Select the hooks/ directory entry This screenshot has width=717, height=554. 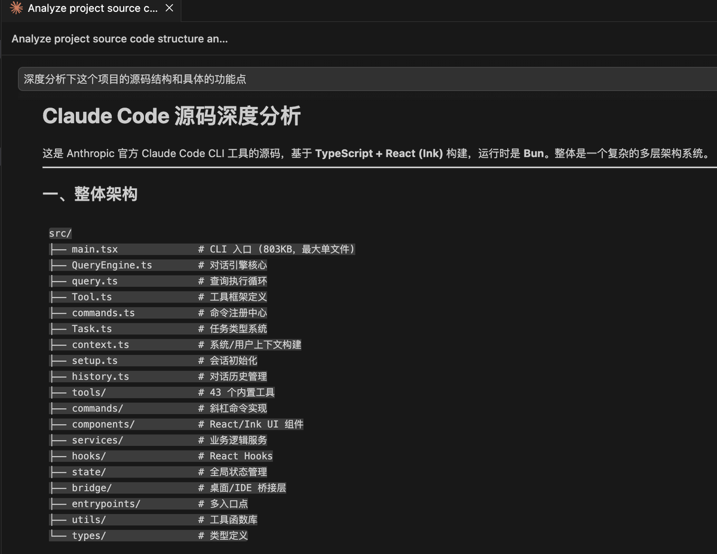88,455
